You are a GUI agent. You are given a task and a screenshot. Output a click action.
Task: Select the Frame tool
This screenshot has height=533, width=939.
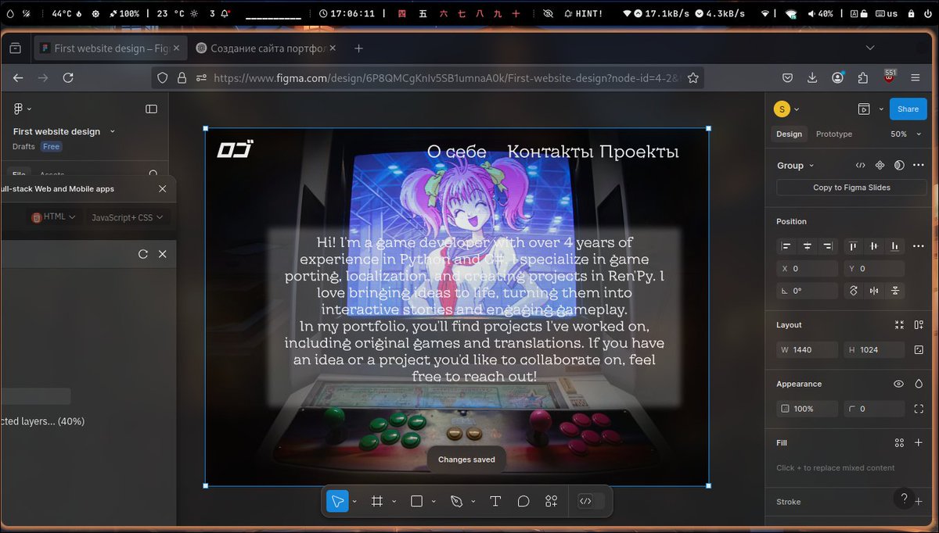coord(377,501)
